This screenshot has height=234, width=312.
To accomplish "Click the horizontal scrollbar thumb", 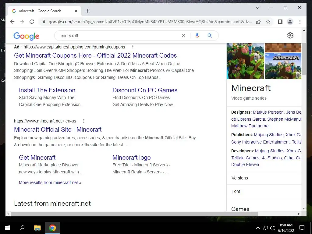I will [x=134, y=214].
